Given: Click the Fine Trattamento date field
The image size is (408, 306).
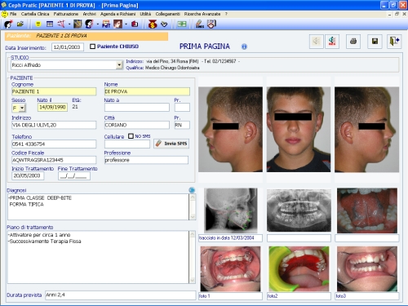Looking at the screenshot, I should tap(74, 176).
